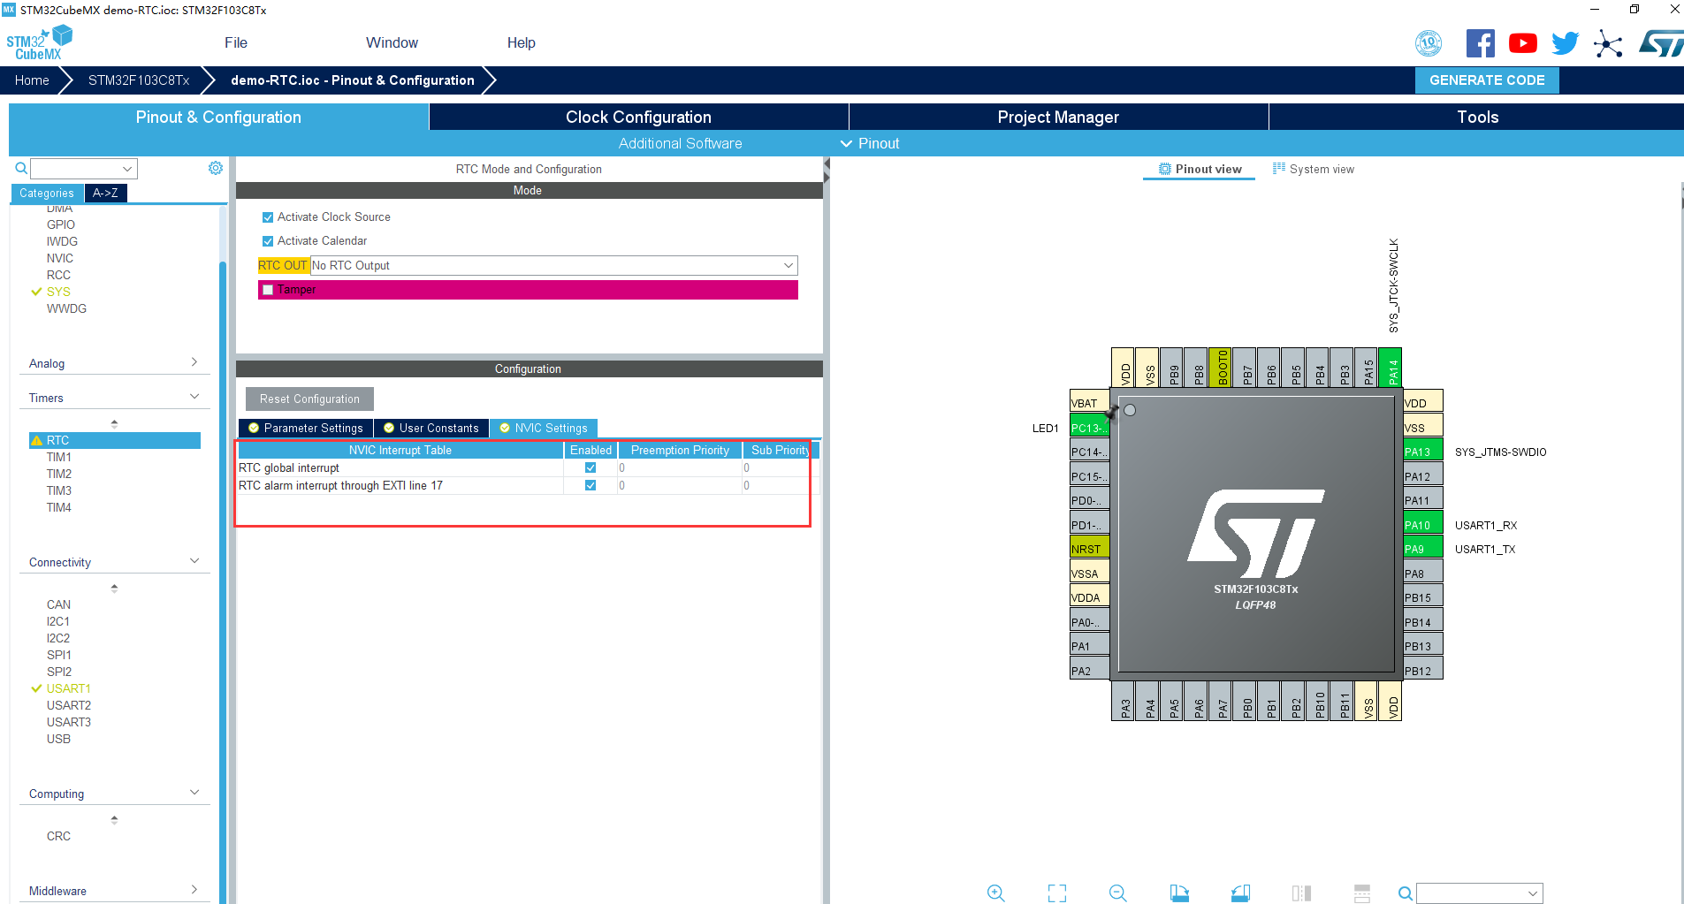Image resolution: width=1684 pixels, height=904 pixels.
Task: Highlight the green PA10 USART1_RX pin
Action: (1421, 524)
